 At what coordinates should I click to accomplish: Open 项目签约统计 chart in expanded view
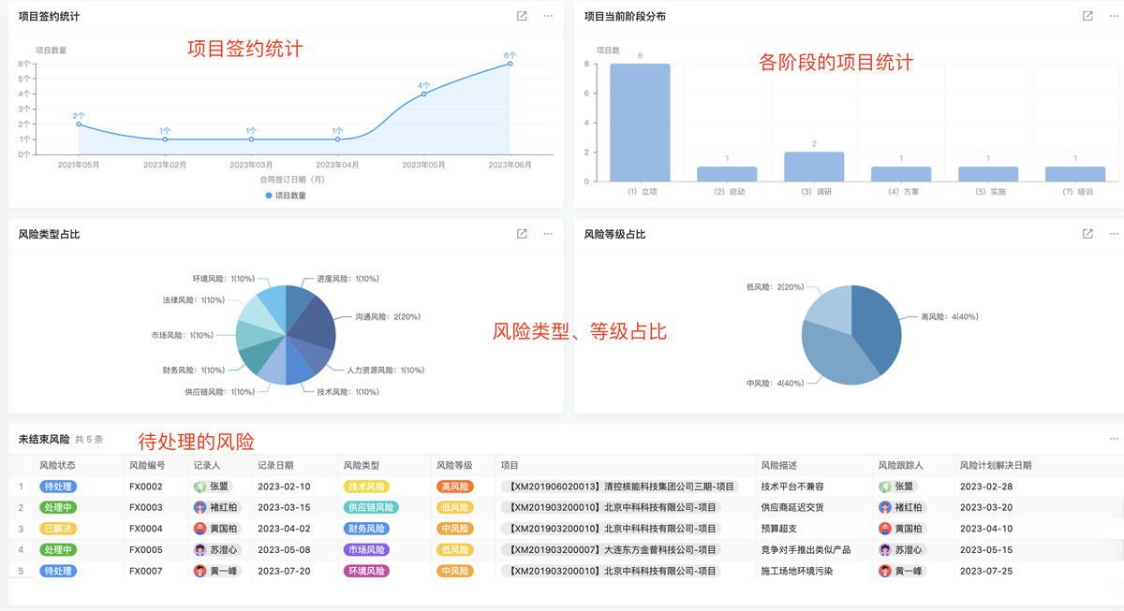coord(522,16)
